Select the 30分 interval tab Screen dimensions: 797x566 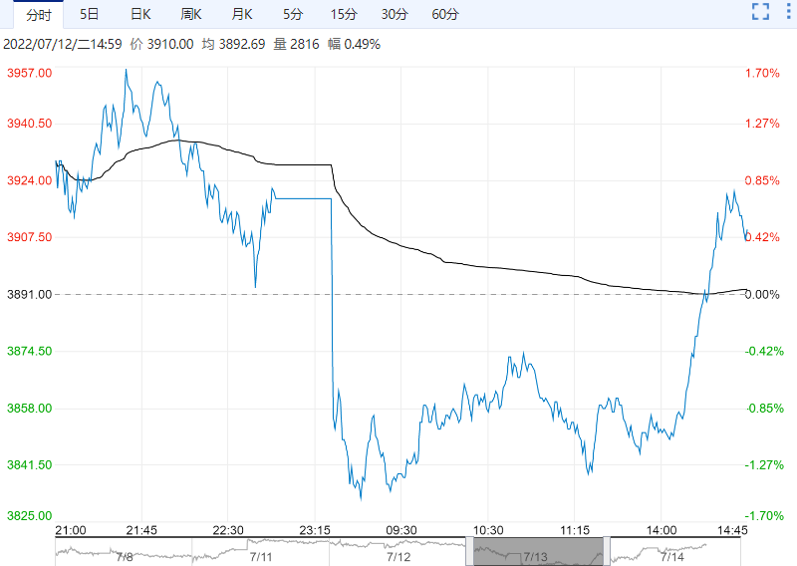click(395, 14)
